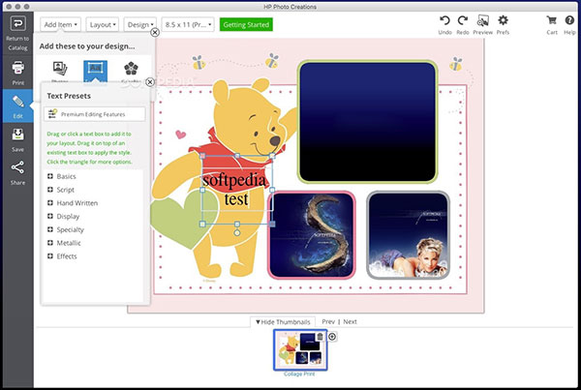
Task: Click the rotate handle below text box
Action: [x=237, y=233]
